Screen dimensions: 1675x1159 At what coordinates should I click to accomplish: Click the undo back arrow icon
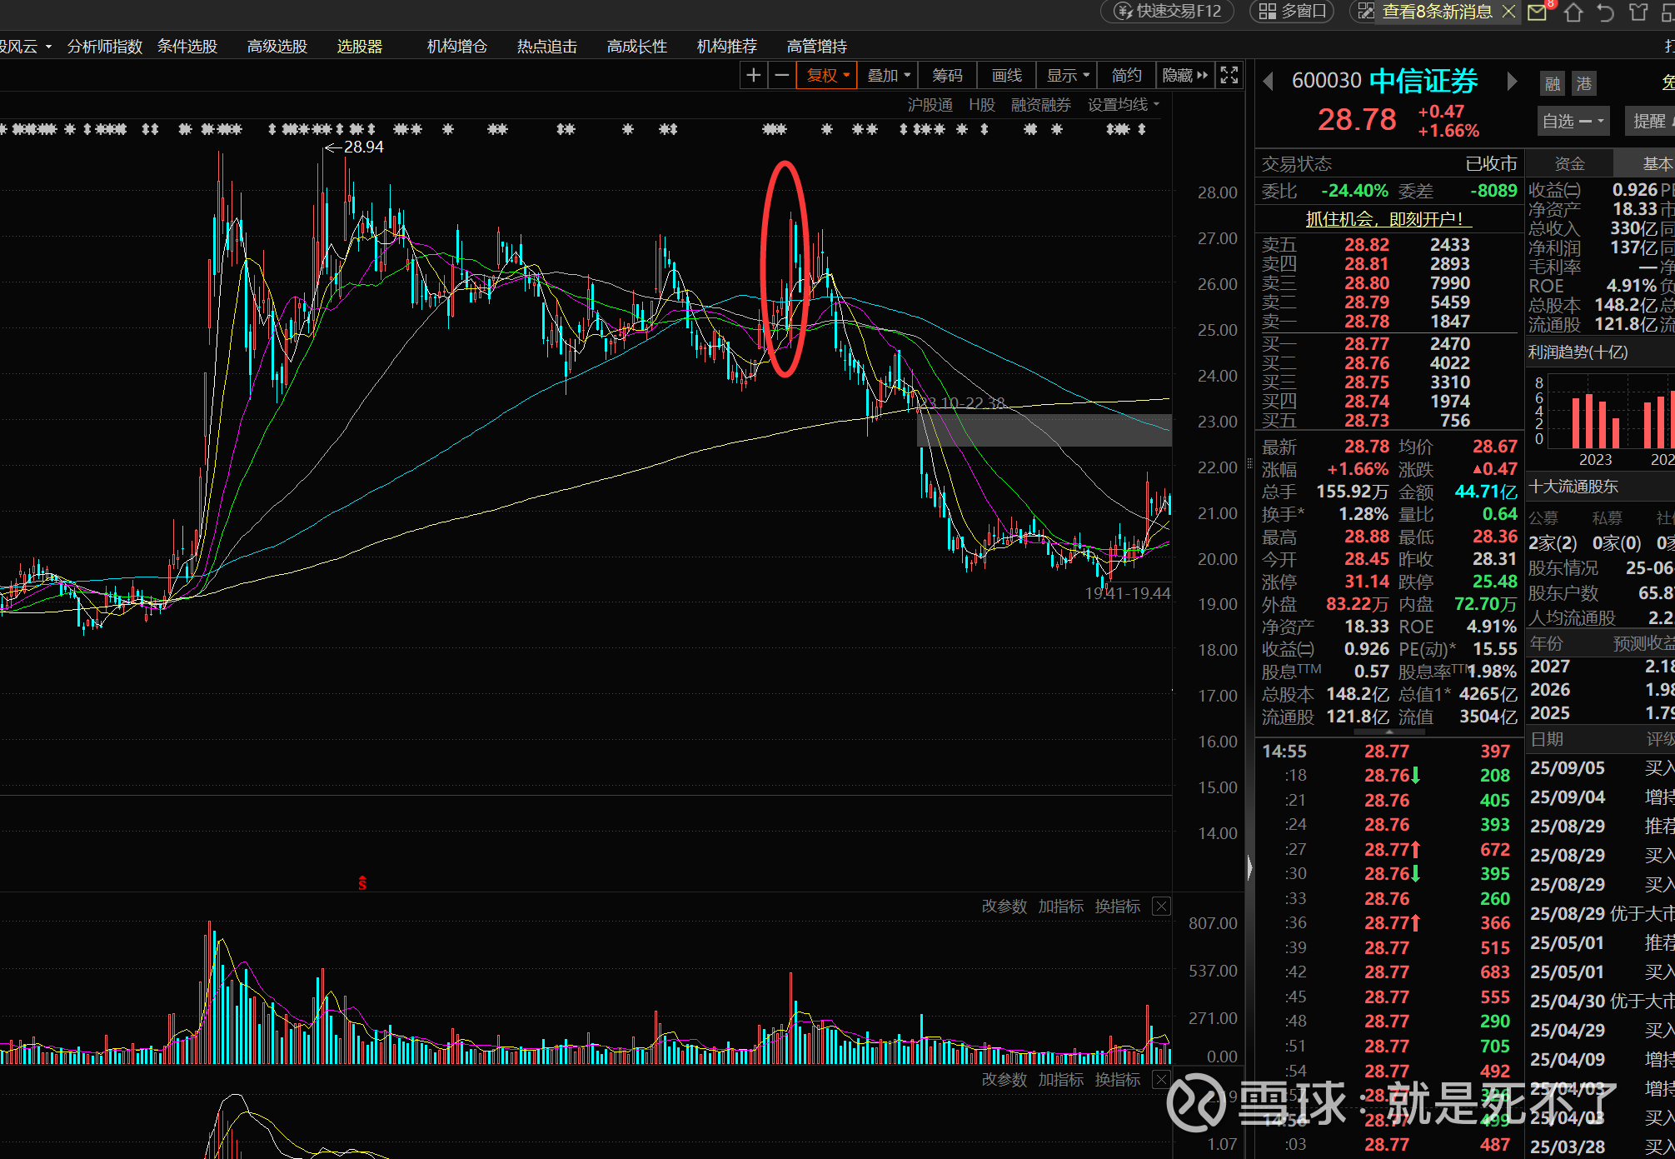[x=1605, y=12]
